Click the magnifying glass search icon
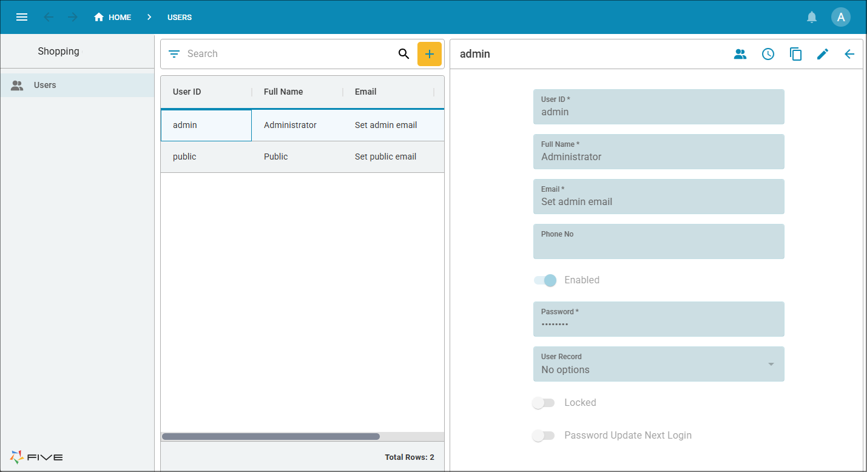Image resolution: width=867 pixels, height=472 pixels. tap(404, 54)
